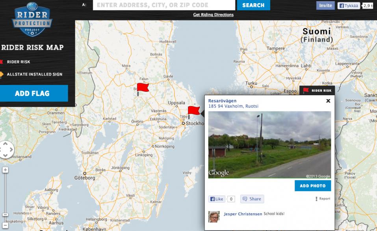Click the red flag near Falun
377x231 pixels.
tap(142, 88)
